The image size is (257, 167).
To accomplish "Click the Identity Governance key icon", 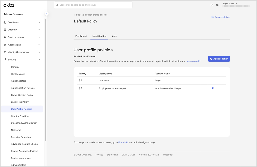I will click(x=5, y=52).
